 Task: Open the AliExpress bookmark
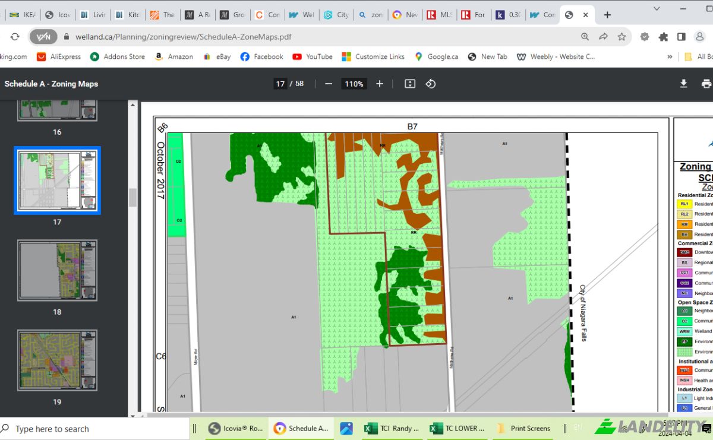(59, 56)
